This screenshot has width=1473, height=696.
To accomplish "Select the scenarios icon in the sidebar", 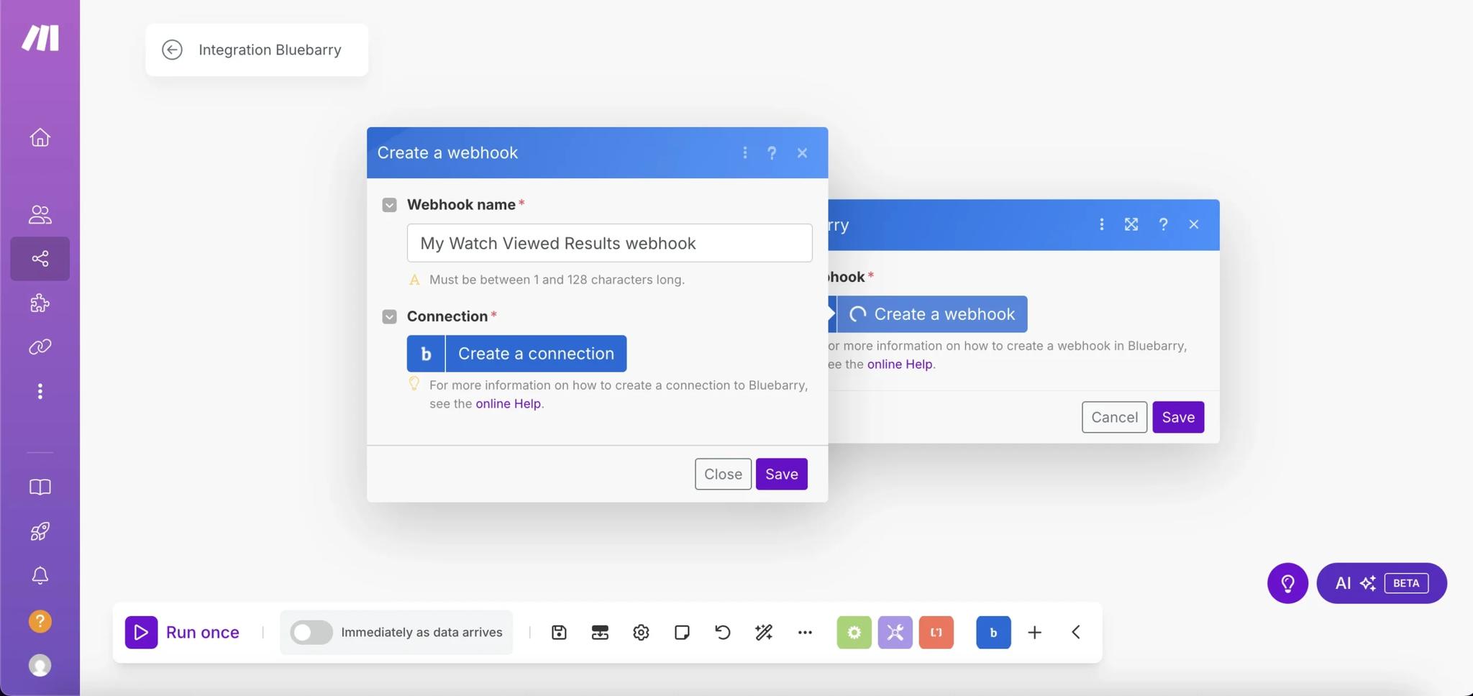I will 40,259.
